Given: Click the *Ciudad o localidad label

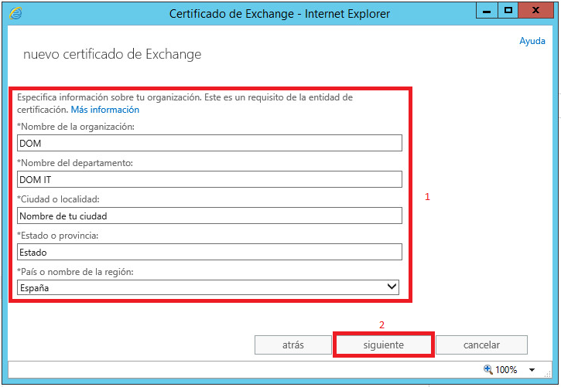Looking at the screenshot, I should (x=58, y=199).
